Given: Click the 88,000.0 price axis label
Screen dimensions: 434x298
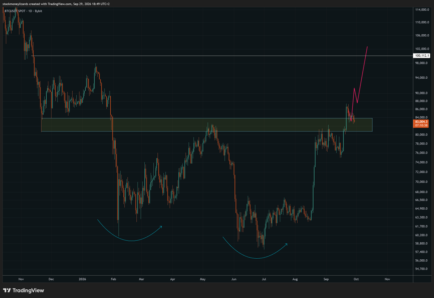Looking at the screenshot, I should coord(422,101).
